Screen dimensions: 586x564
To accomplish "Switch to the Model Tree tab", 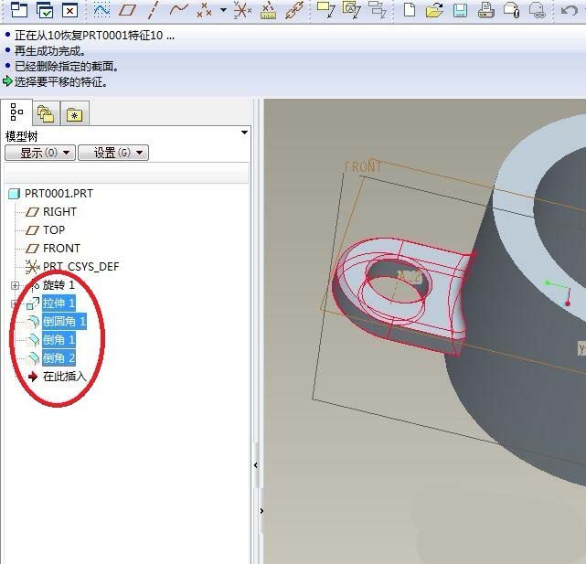I will pos(16,112).
